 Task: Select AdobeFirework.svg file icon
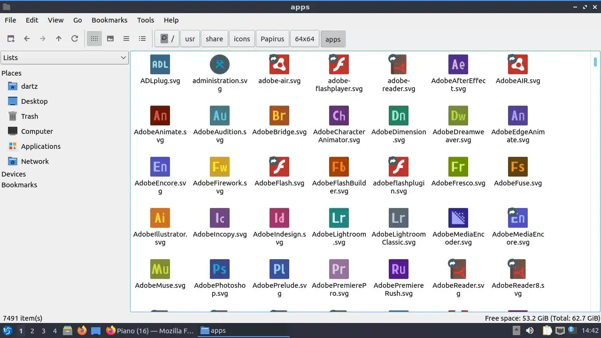[x=220, y=167]
